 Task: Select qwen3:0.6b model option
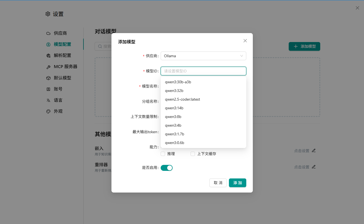pos(203,143)
